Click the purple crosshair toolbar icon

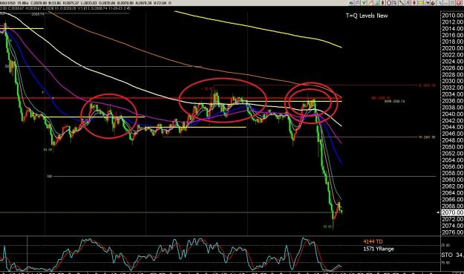pyautogui.click(x=408, y=3)
